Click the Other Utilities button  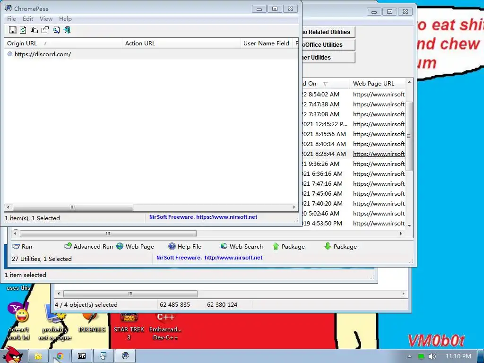click(328, 57)
